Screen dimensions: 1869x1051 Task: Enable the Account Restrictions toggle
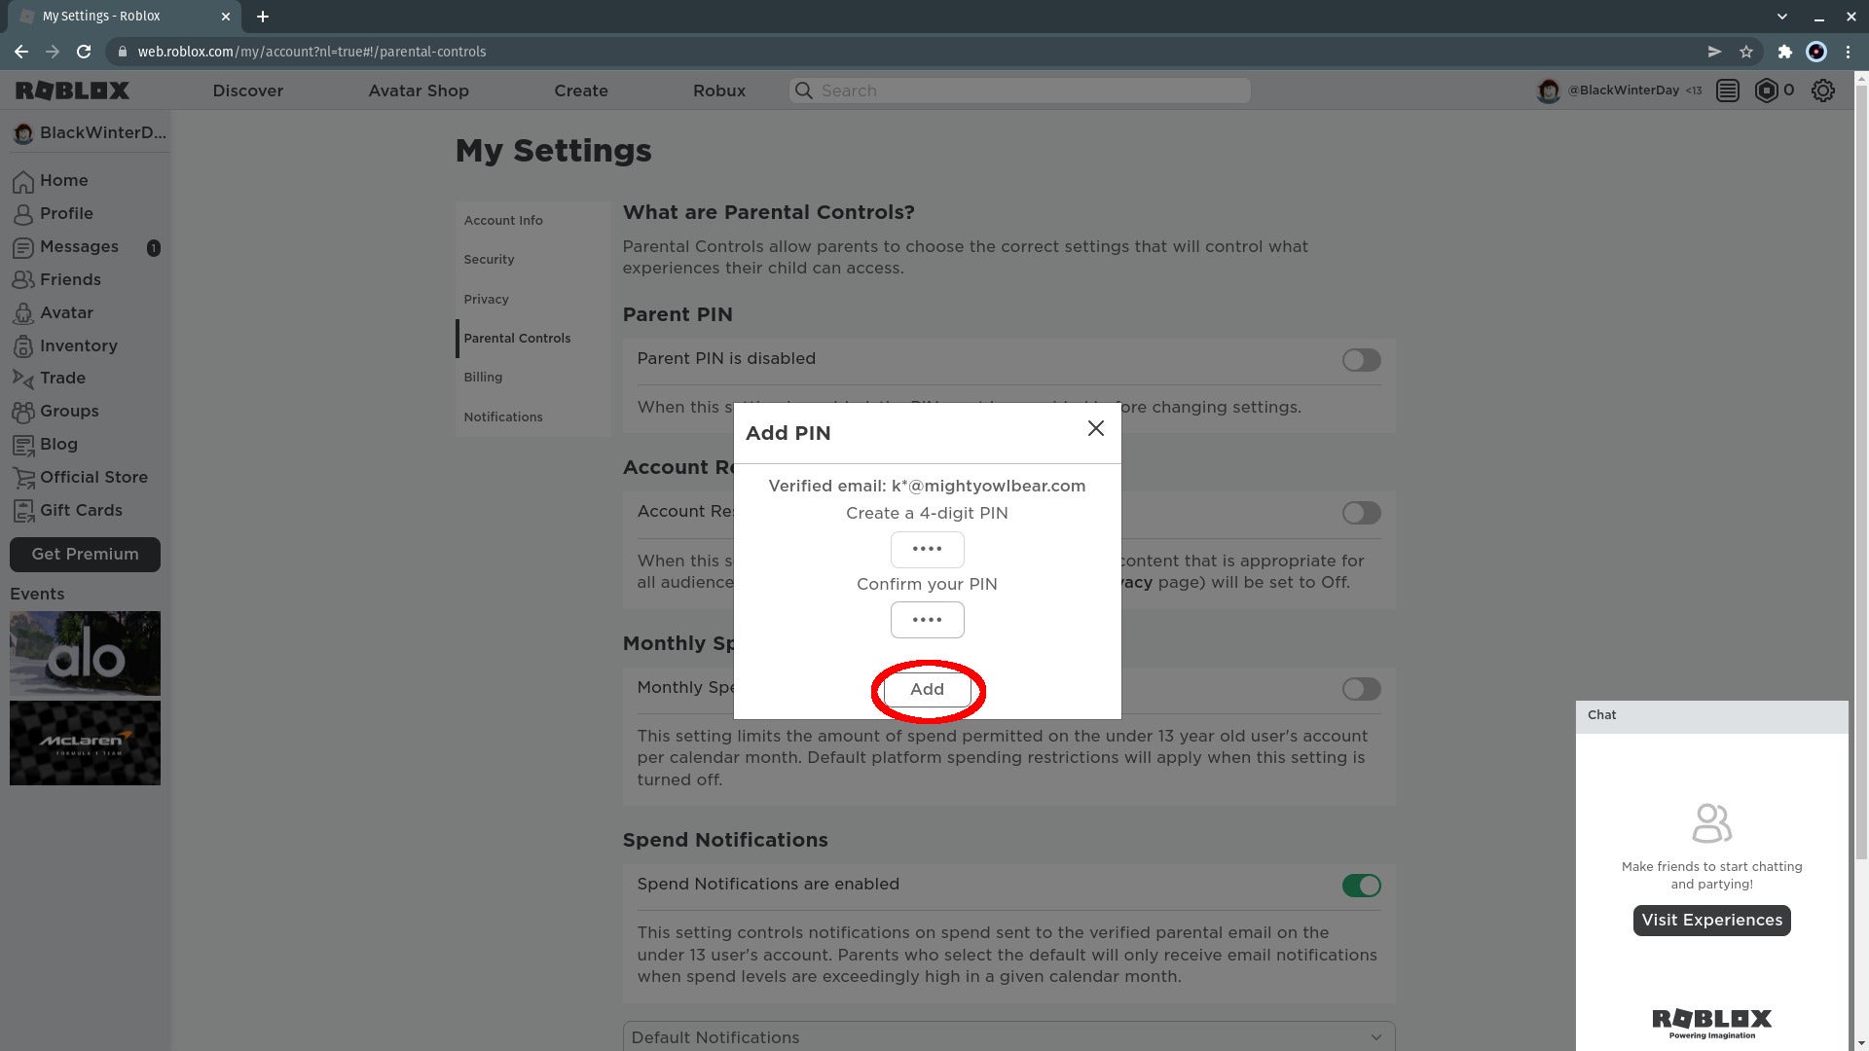point(1361,513)
